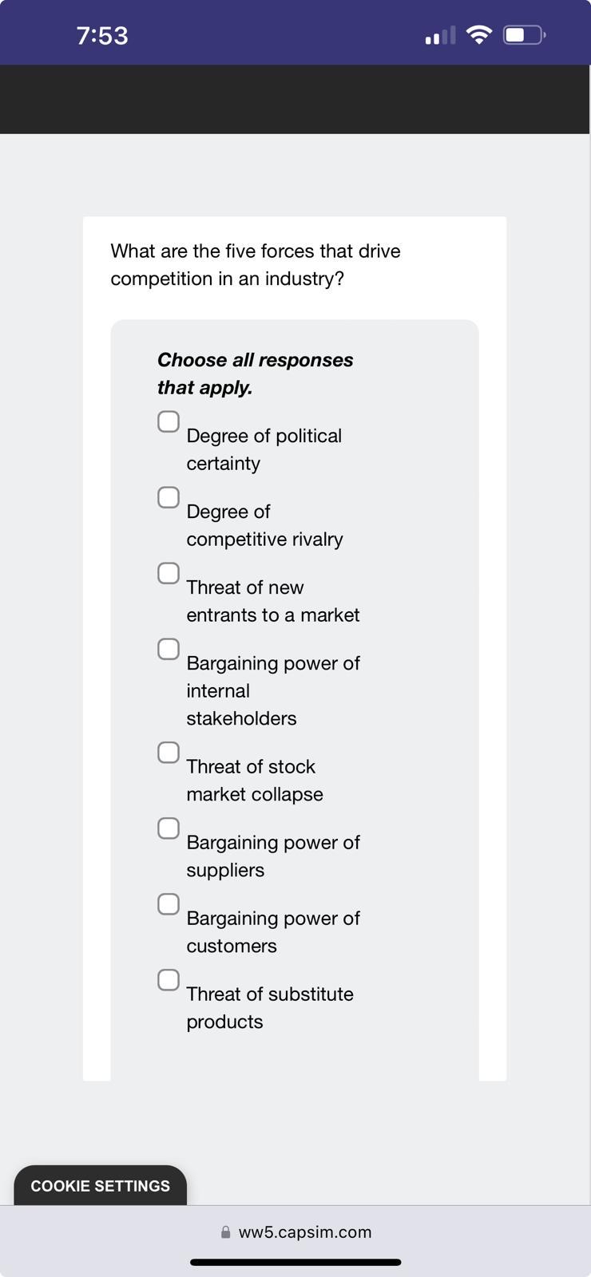Viewport: 591px width, 1277px height.
Task: Tap the cellular signal bars icon
Action: point(439,34)
